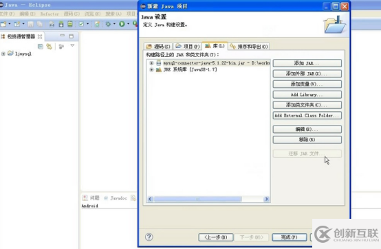
Task: Maximize the Package Explorer panel
Action: point(72,36)
